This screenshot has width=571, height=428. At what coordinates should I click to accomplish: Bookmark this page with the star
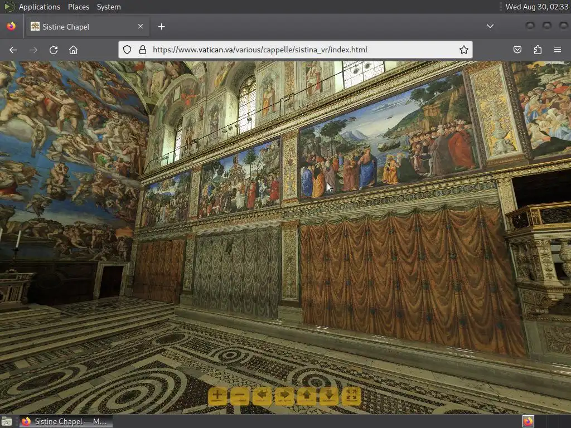[463, 50]
